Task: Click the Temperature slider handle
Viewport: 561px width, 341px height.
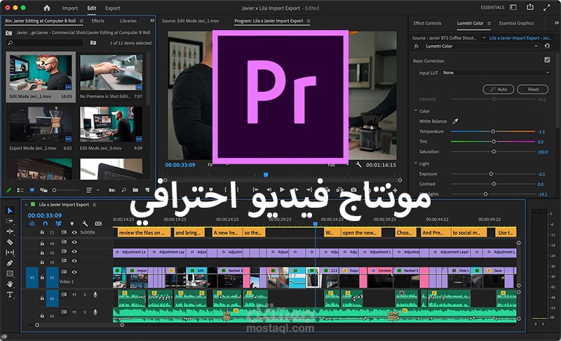Action: click(493, 131)
